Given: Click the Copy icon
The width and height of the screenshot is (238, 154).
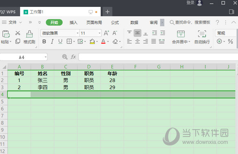Looking at the screenshot, I should point(18,41).
